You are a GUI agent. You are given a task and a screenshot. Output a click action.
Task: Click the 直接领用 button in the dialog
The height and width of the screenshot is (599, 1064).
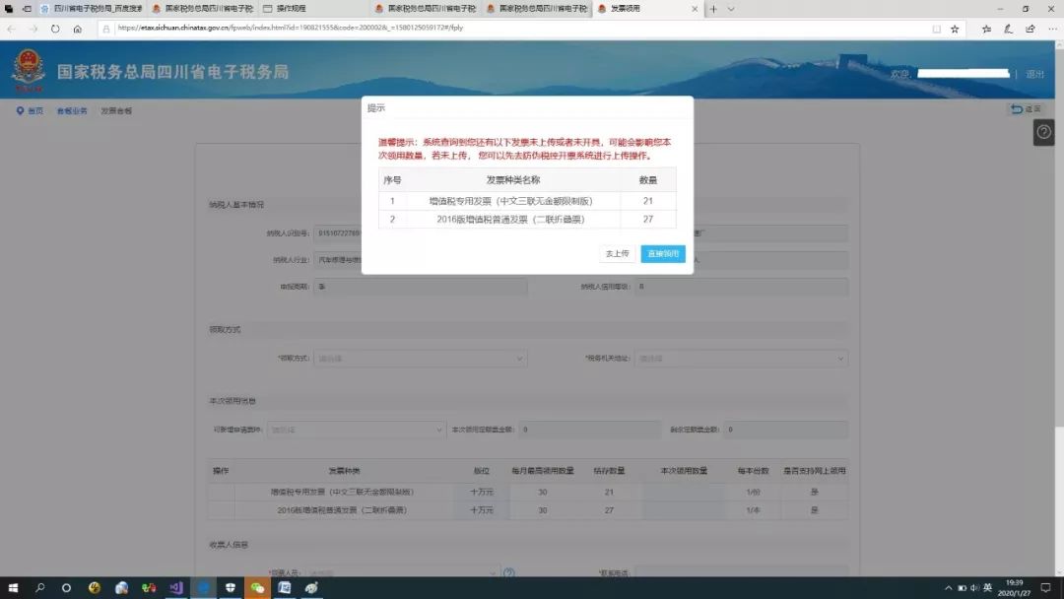tap(662, 253)
